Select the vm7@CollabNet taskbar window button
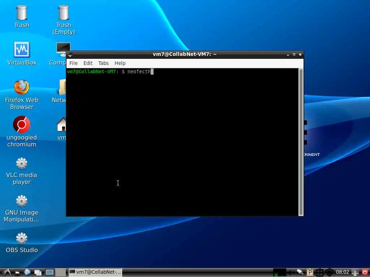The image size is (370, 277). (95, 272)
